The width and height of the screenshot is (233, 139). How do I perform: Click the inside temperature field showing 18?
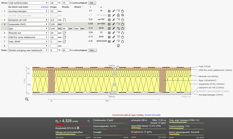pyautogui.click(x=54, y=3)
